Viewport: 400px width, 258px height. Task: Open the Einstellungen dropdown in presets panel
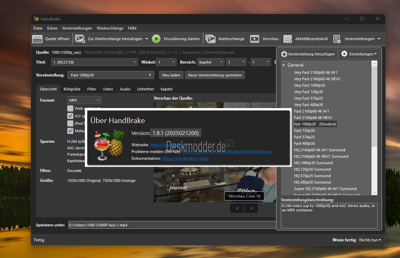[359, 54]
